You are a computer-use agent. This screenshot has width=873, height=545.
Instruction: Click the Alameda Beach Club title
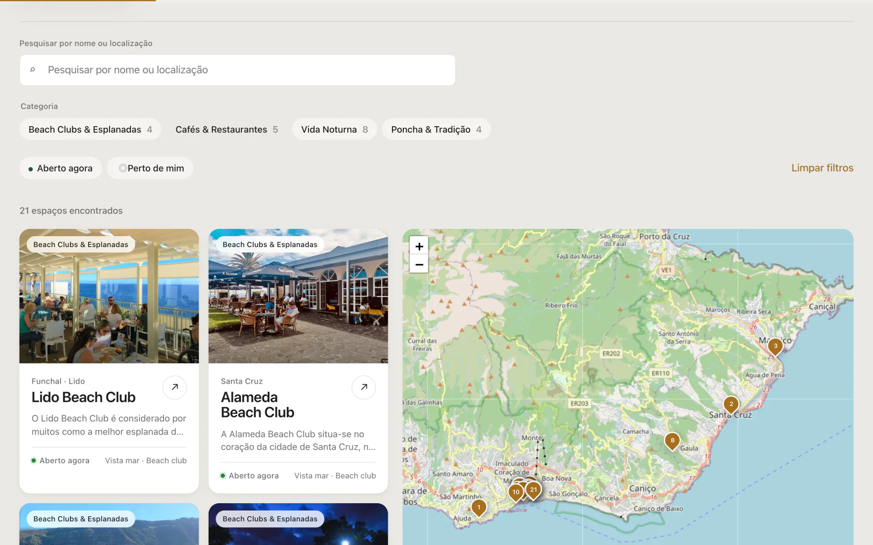coord(258,405)
